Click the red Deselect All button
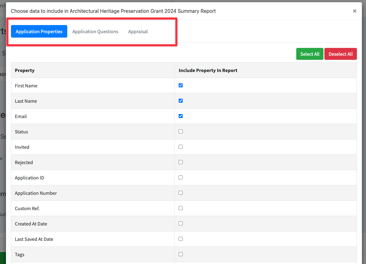Image resolution: width=366 pixels, height=264 pixels. 340,54
